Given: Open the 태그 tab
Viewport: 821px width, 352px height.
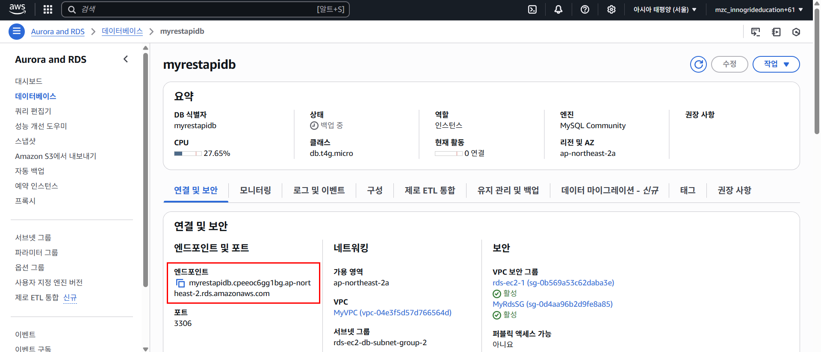Looking at the screenshot, I should [x=688, y=191].
